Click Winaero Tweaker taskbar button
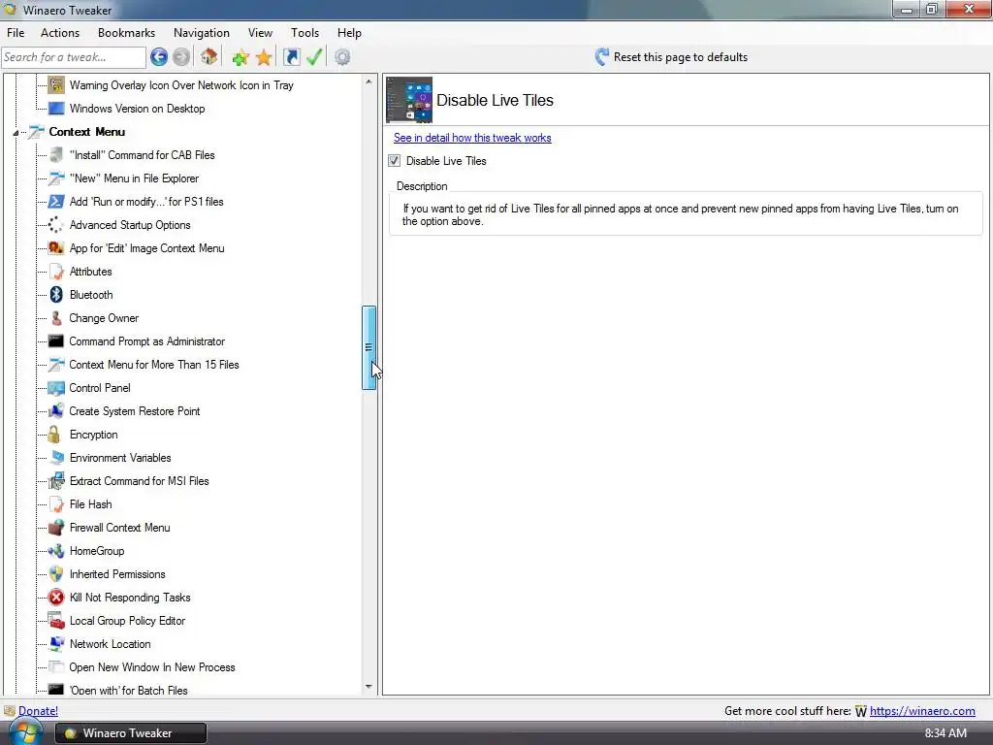This screenshot has width=993, height=745. click(131, 733)
